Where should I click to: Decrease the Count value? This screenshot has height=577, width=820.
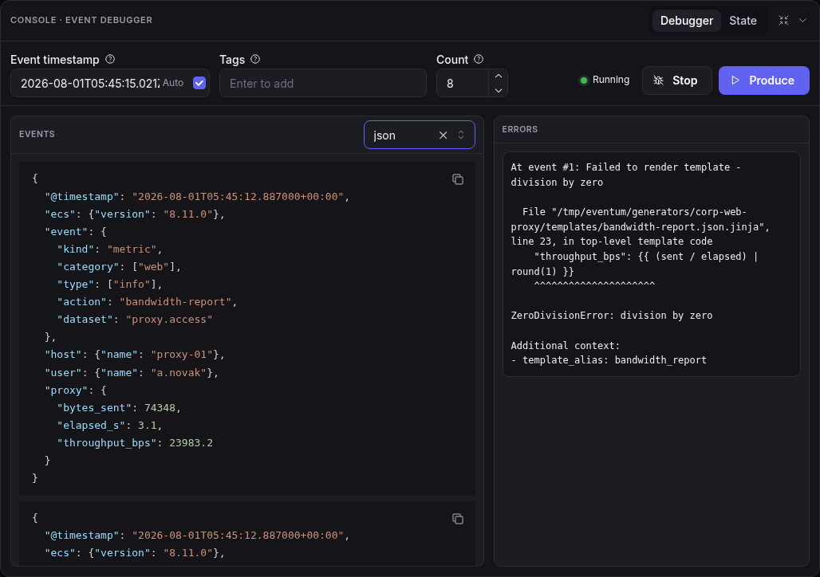point(499,90)
